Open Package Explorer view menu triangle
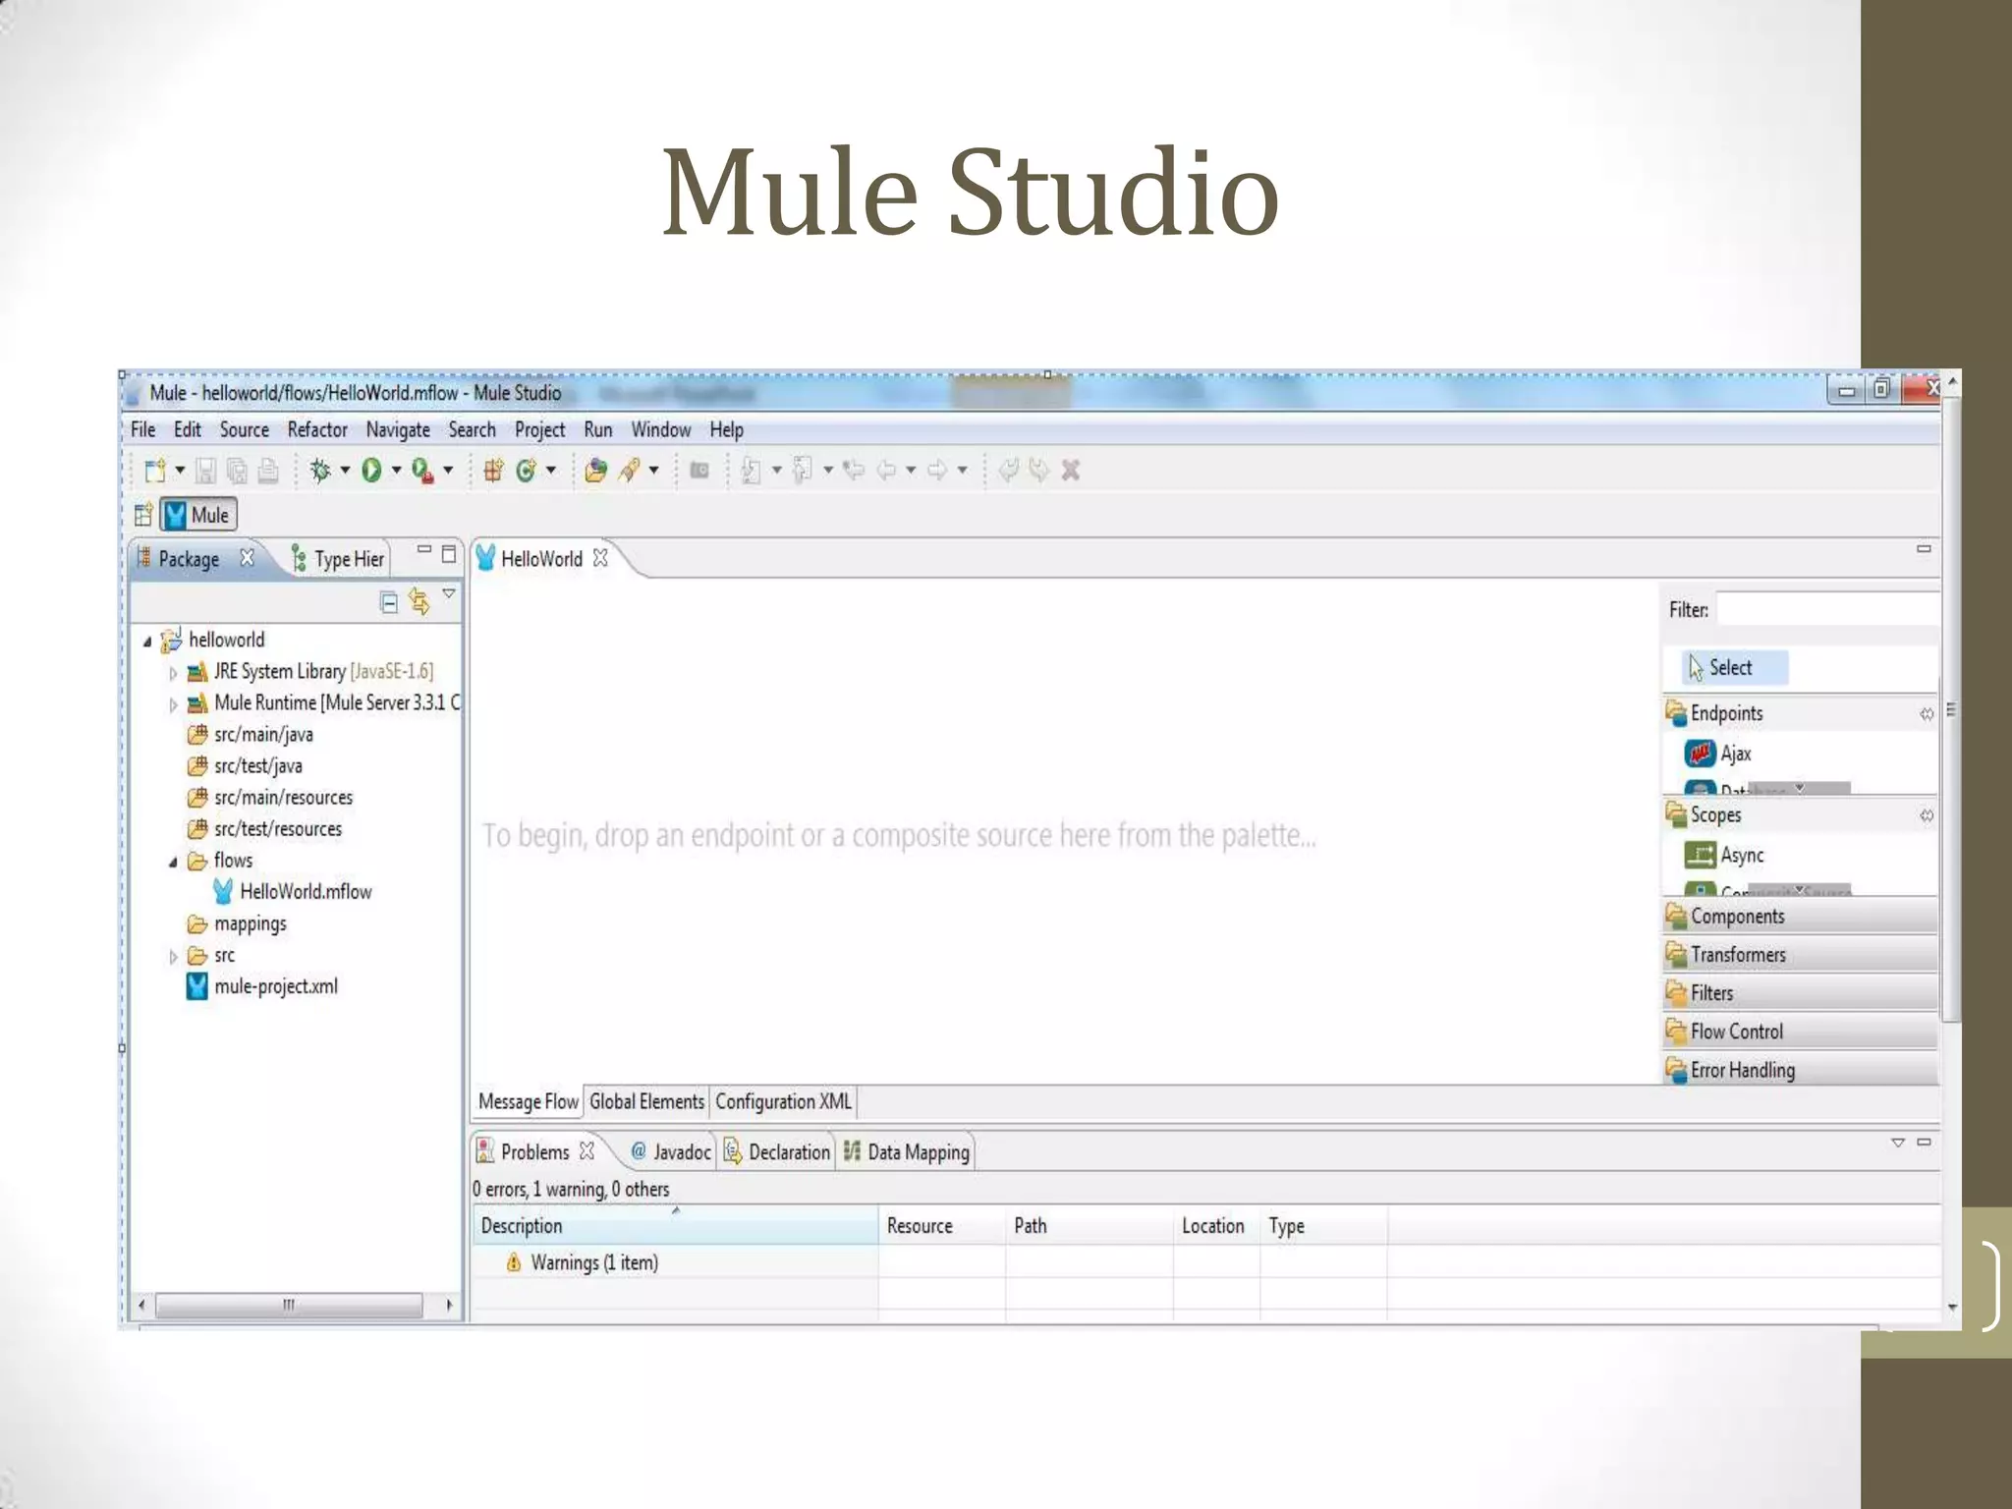 coord(449,593)
